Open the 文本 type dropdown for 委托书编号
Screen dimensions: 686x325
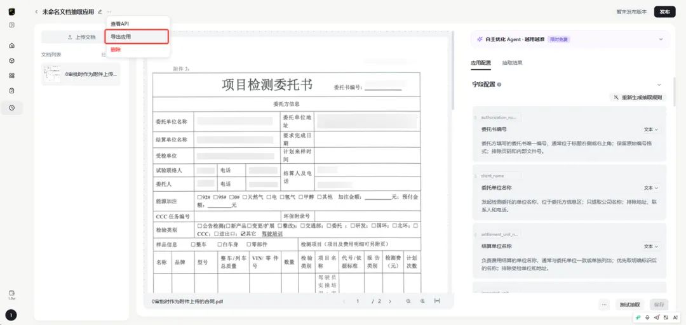click(651, 129)
